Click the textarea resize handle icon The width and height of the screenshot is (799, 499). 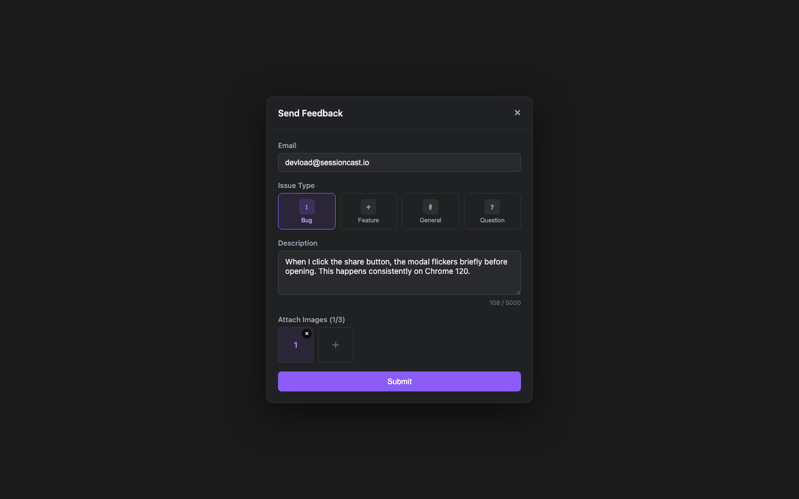pyautogui.click(x=518, y=292)
